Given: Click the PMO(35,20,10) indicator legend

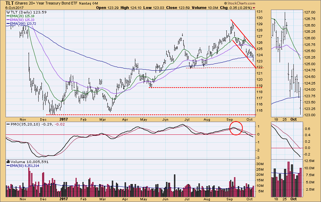Looking at the screenshot, I should (x=36, y=124).
